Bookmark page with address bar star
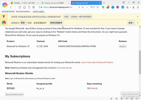This screenshot has width=141, height=100. tap(83, 7)
